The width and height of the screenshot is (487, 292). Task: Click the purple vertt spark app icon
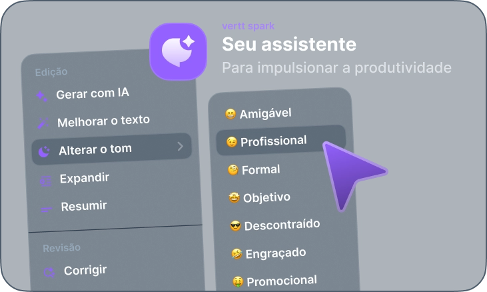(179, 51)
